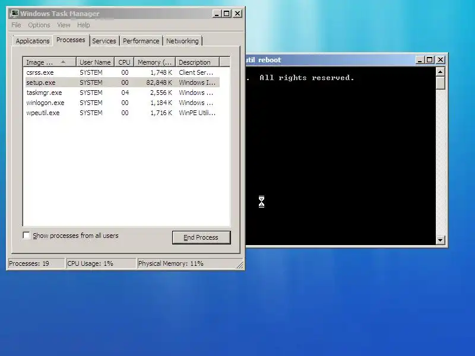
Task: Minimize the Task Manager window
Action: tap(217, 14)
